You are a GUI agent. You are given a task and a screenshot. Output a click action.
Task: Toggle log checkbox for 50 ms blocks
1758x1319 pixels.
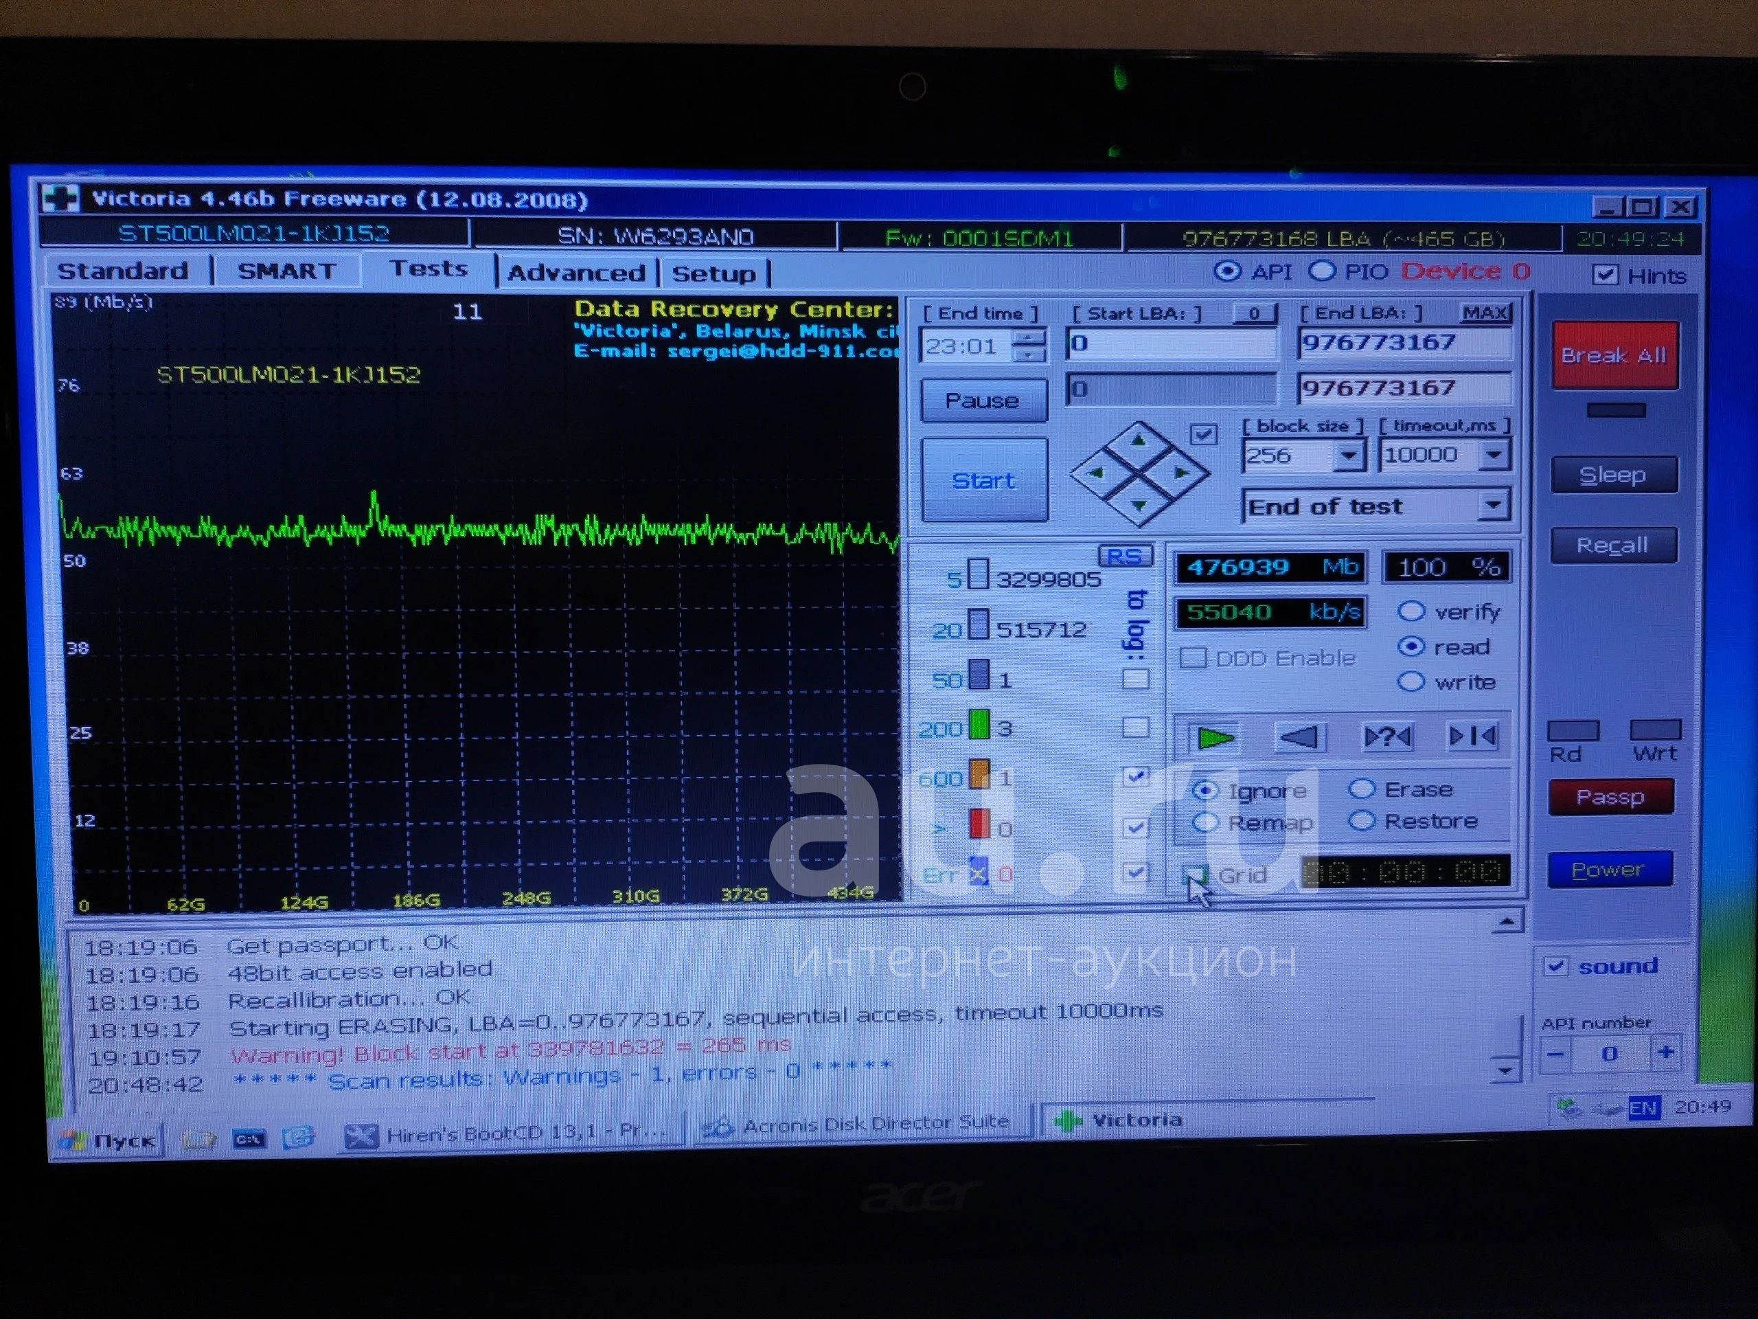point(1135,679)
